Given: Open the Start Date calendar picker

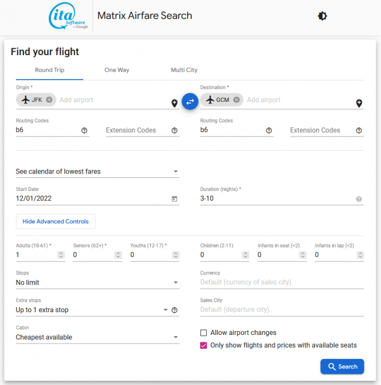Looking at the screenshot, I should 175,199.
